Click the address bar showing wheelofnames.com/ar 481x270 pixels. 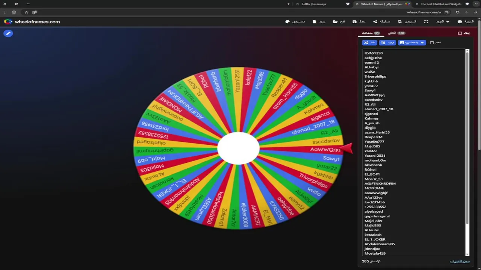pyautogui.click(x=424, y=12)
